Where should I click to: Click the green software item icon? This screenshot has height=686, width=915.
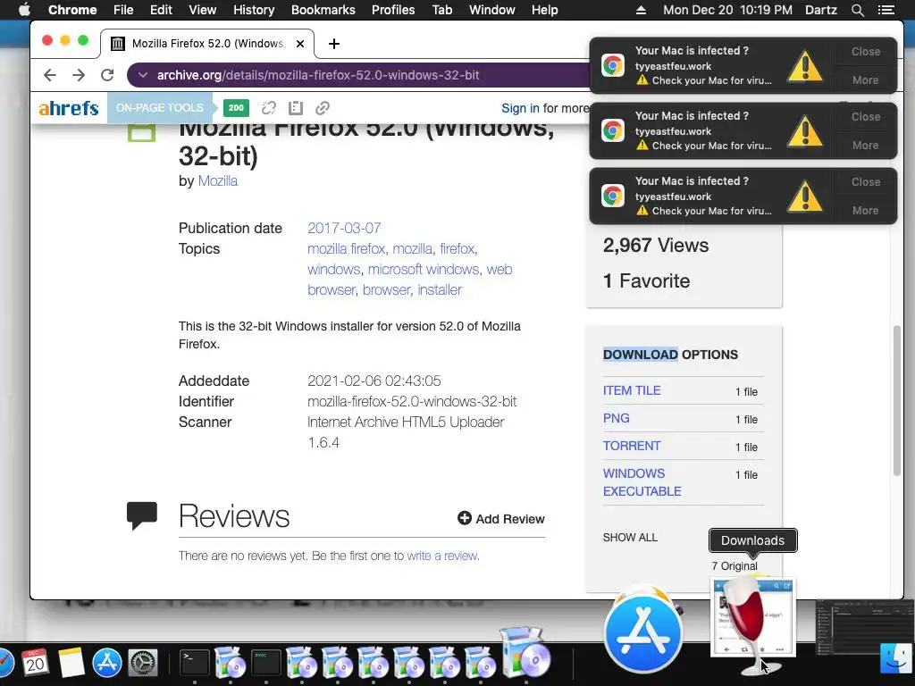[142, 132]
